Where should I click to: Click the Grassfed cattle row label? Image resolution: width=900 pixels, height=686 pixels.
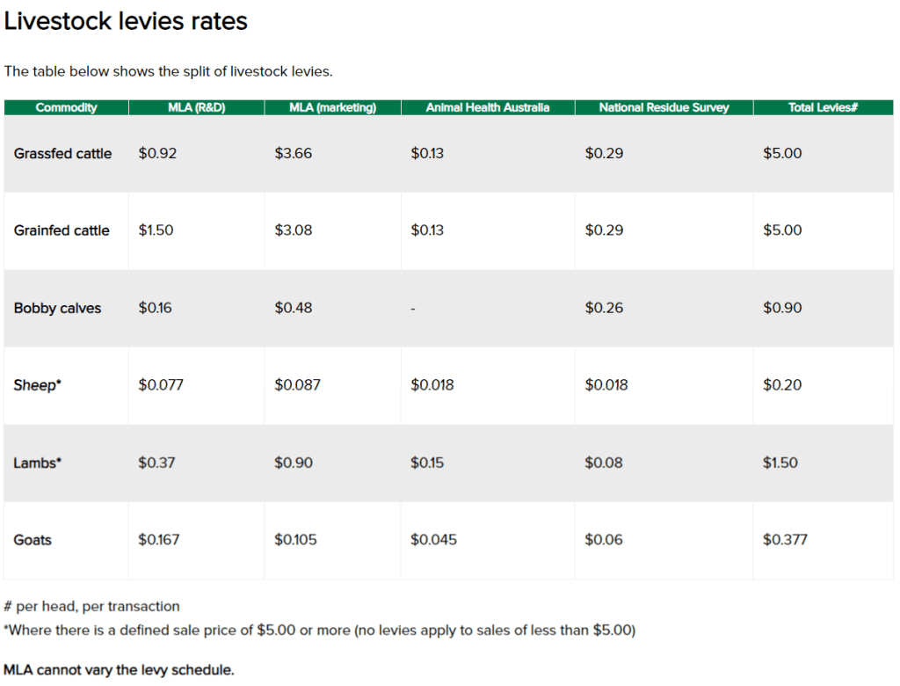(x=62, y=153)
